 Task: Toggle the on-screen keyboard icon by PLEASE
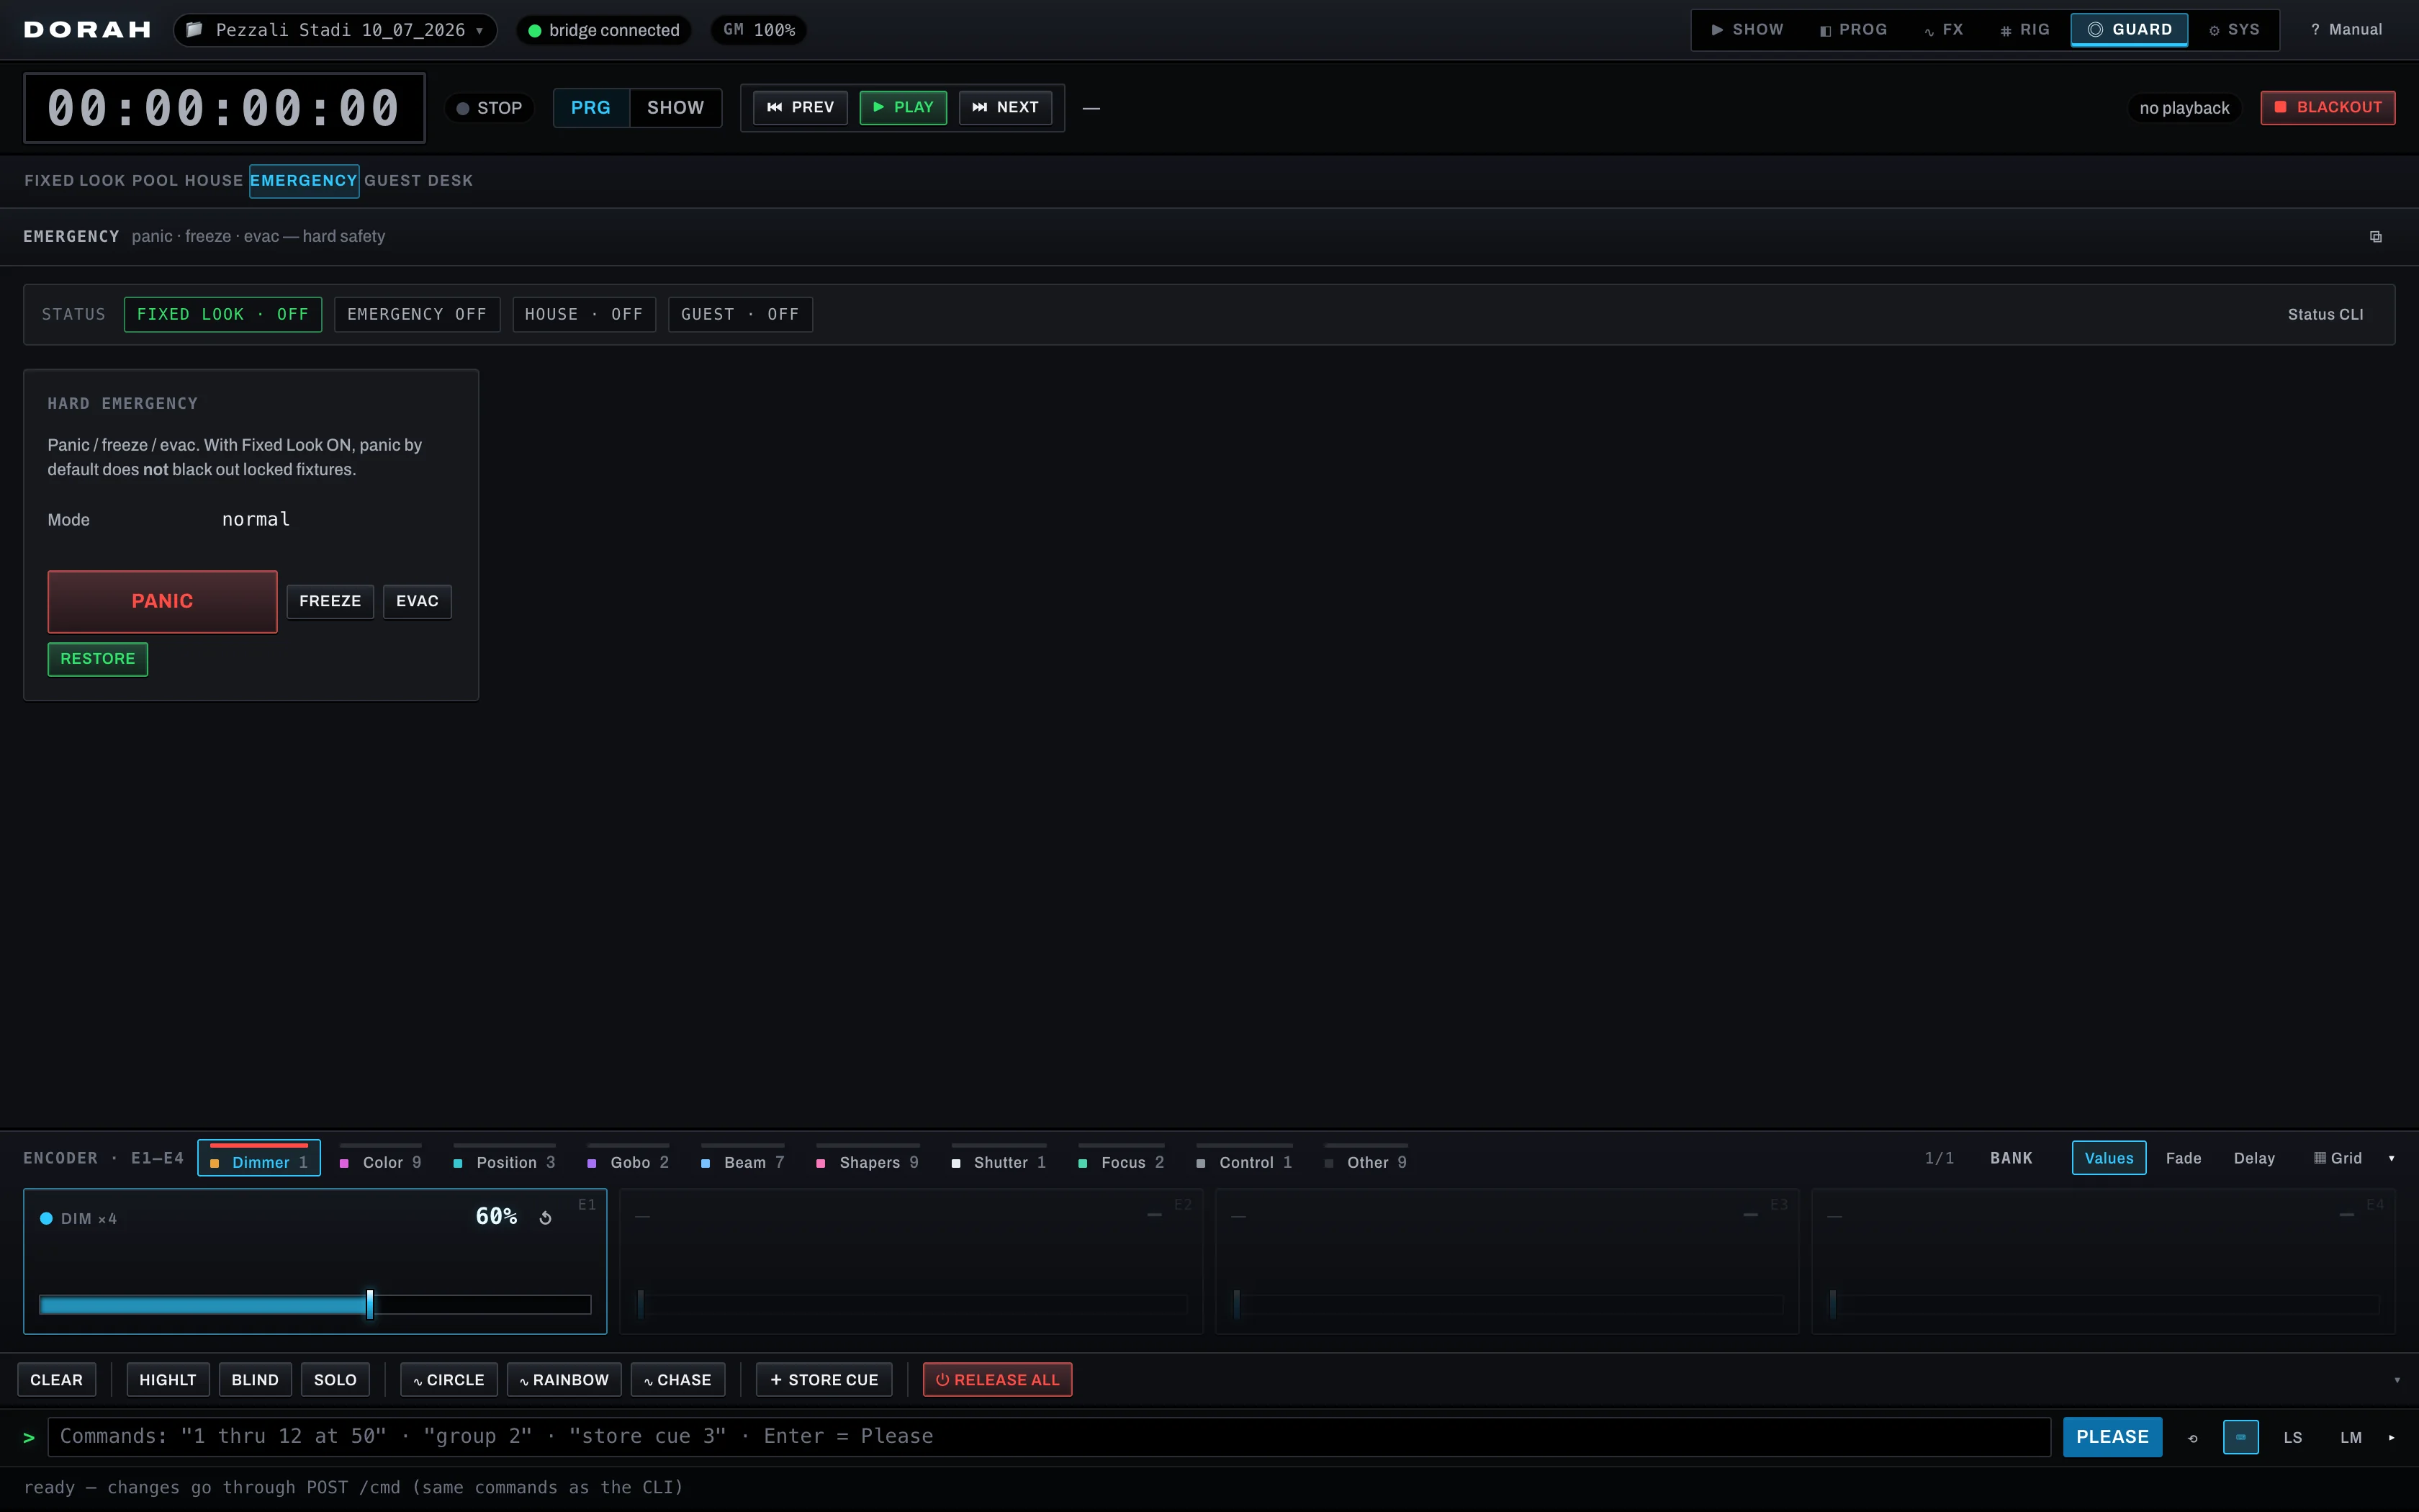click(2240, 1437)
